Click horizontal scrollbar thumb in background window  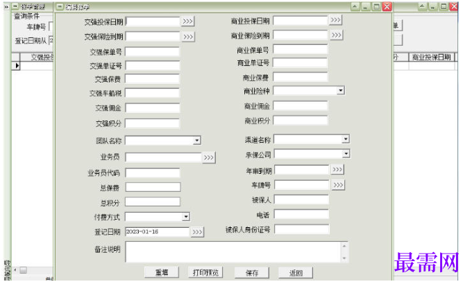tap(24, 270)
